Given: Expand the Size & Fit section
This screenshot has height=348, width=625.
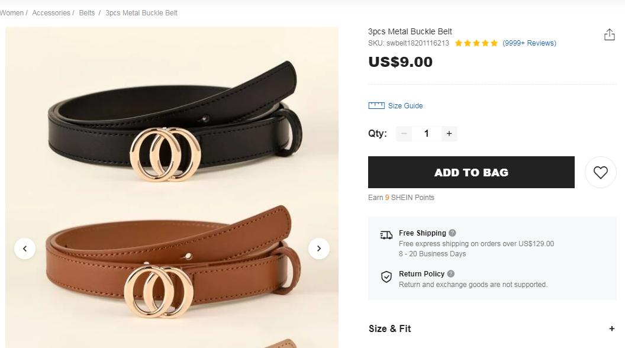Looking at the screenshot, I should 611,328.
